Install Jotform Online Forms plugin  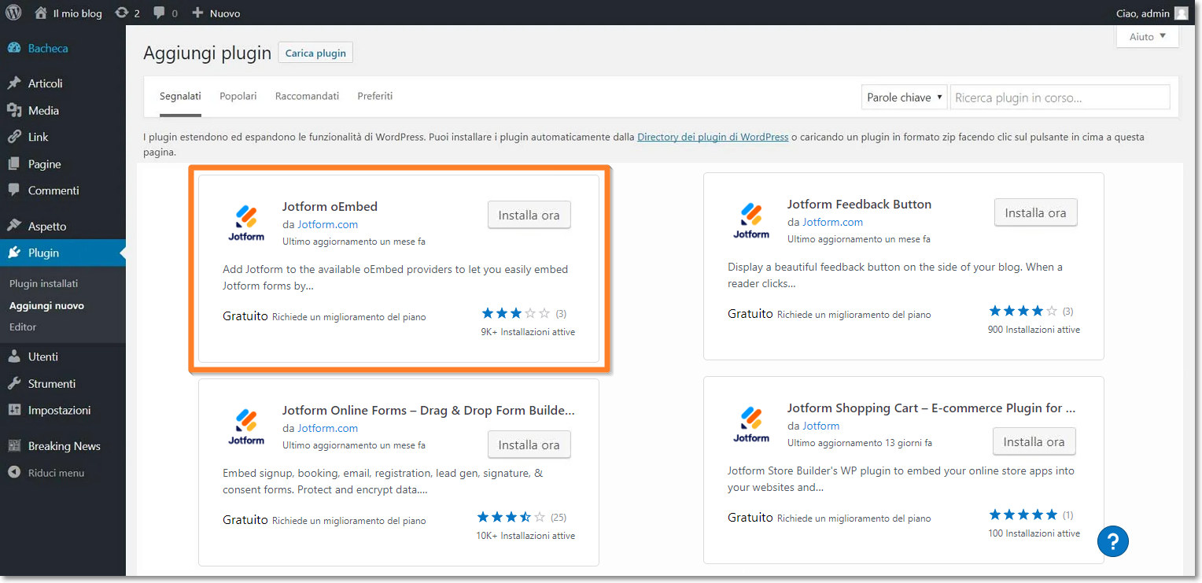pyautogui.click(x=529, y=445)
